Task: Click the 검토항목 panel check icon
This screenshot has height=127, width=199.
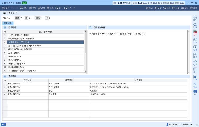Action: click(5, 28)
